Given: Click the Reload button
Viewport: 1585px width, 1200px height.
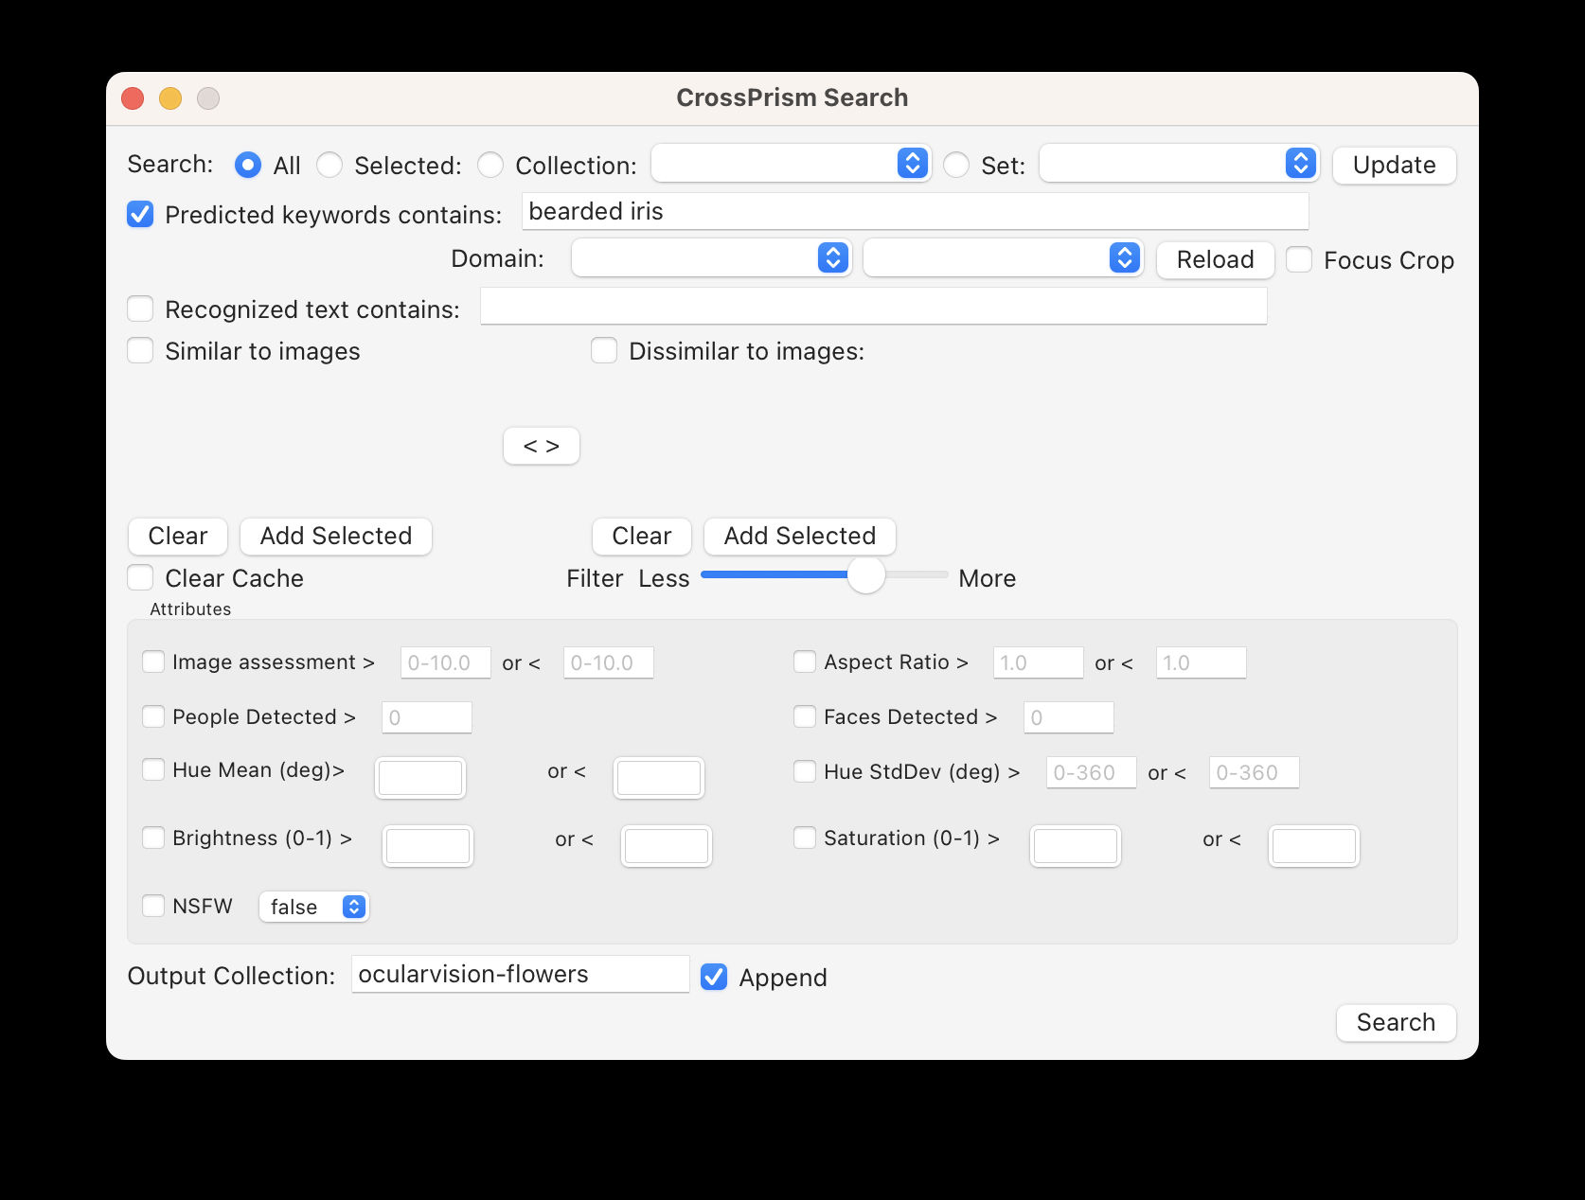Looking at the screenshot, I should coord(1215,259).
